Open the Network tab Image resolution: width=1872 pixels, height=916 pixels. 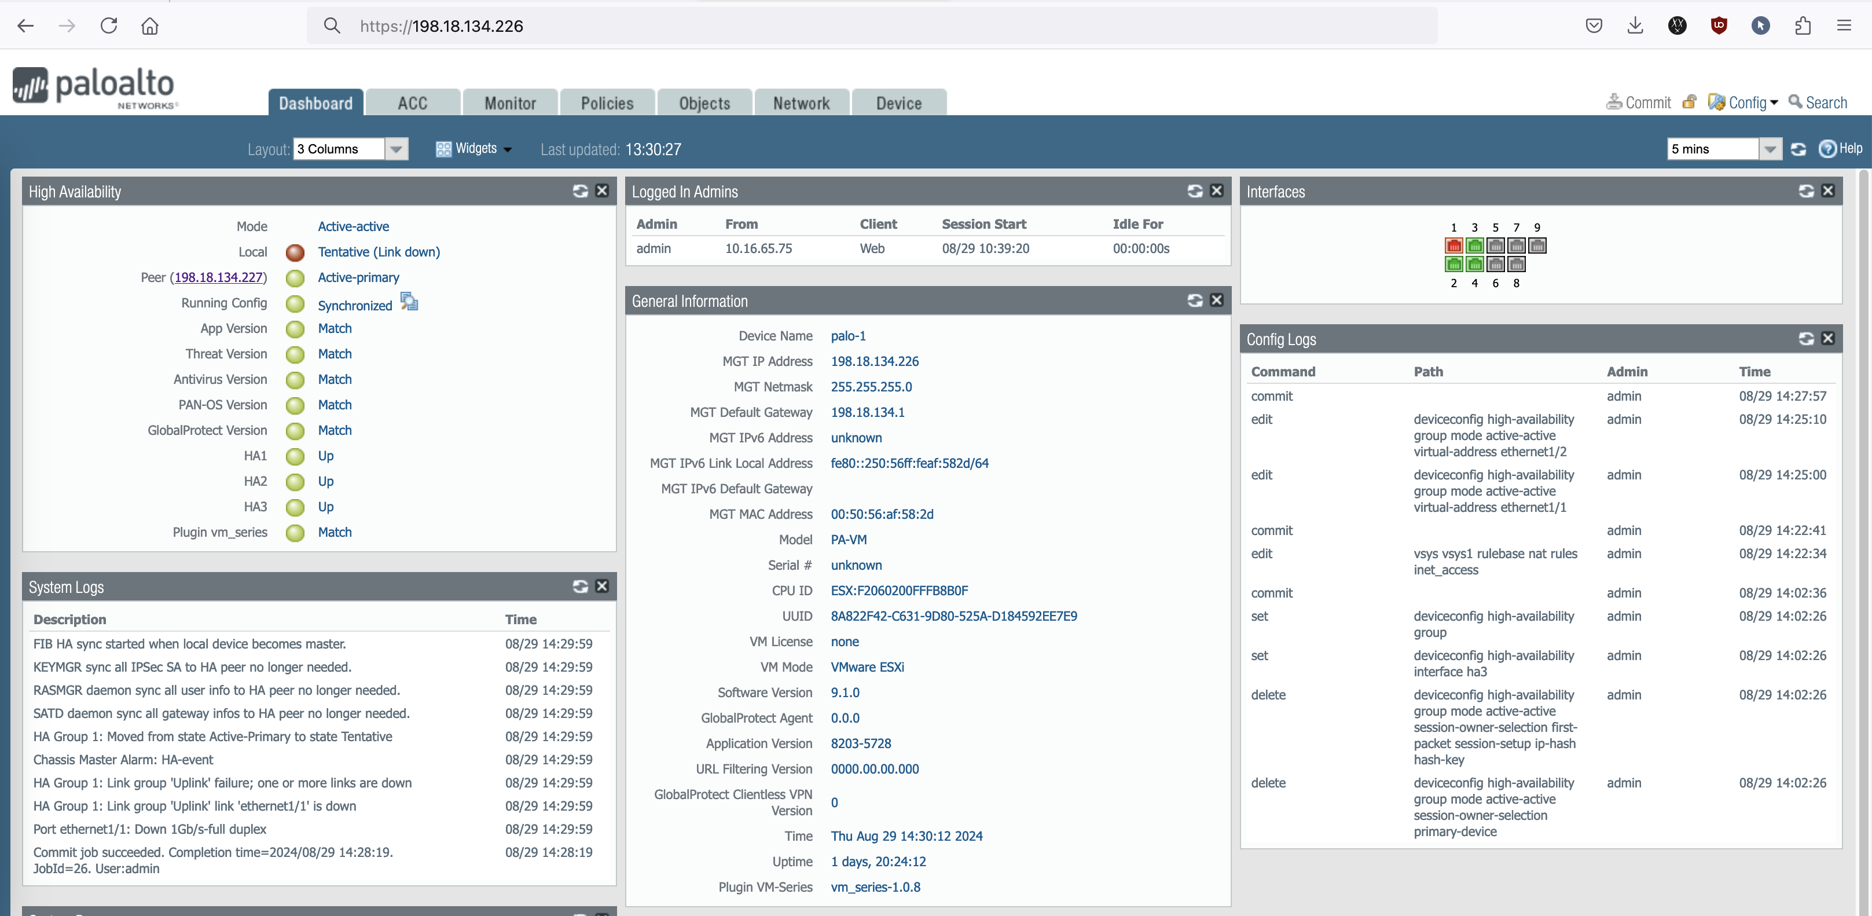801,103
